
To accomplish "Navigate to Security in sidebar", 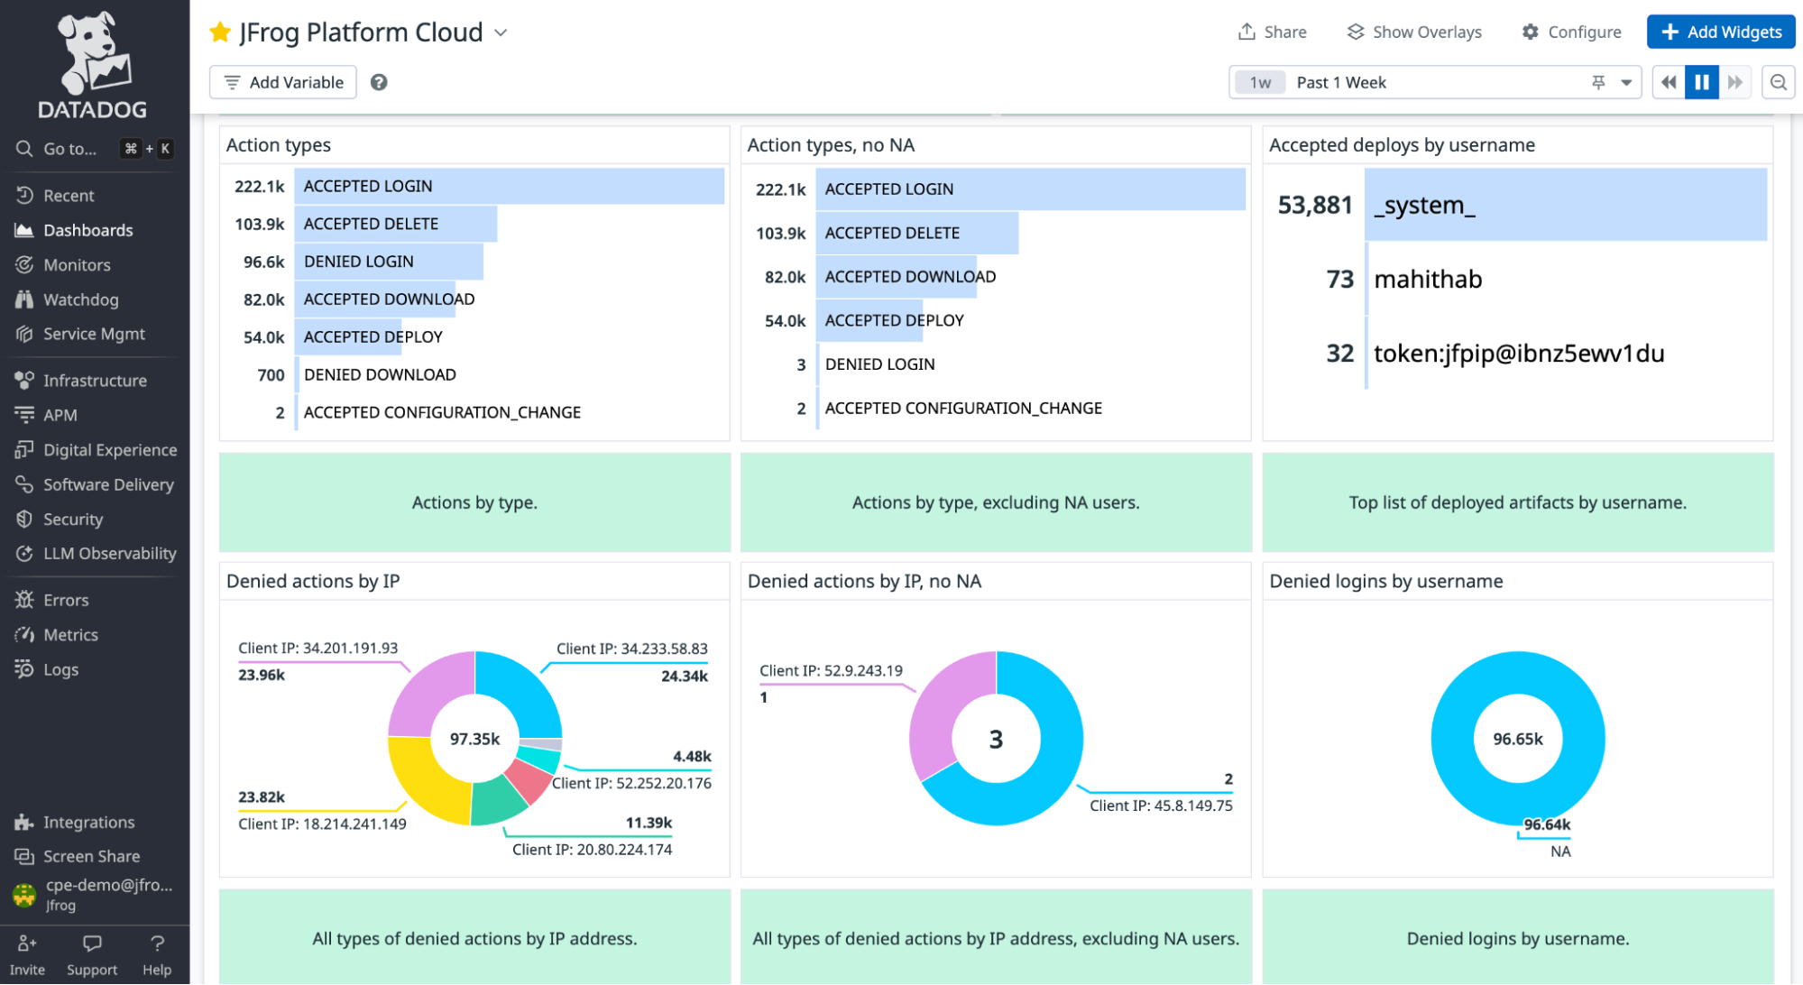I will (73, 519).
